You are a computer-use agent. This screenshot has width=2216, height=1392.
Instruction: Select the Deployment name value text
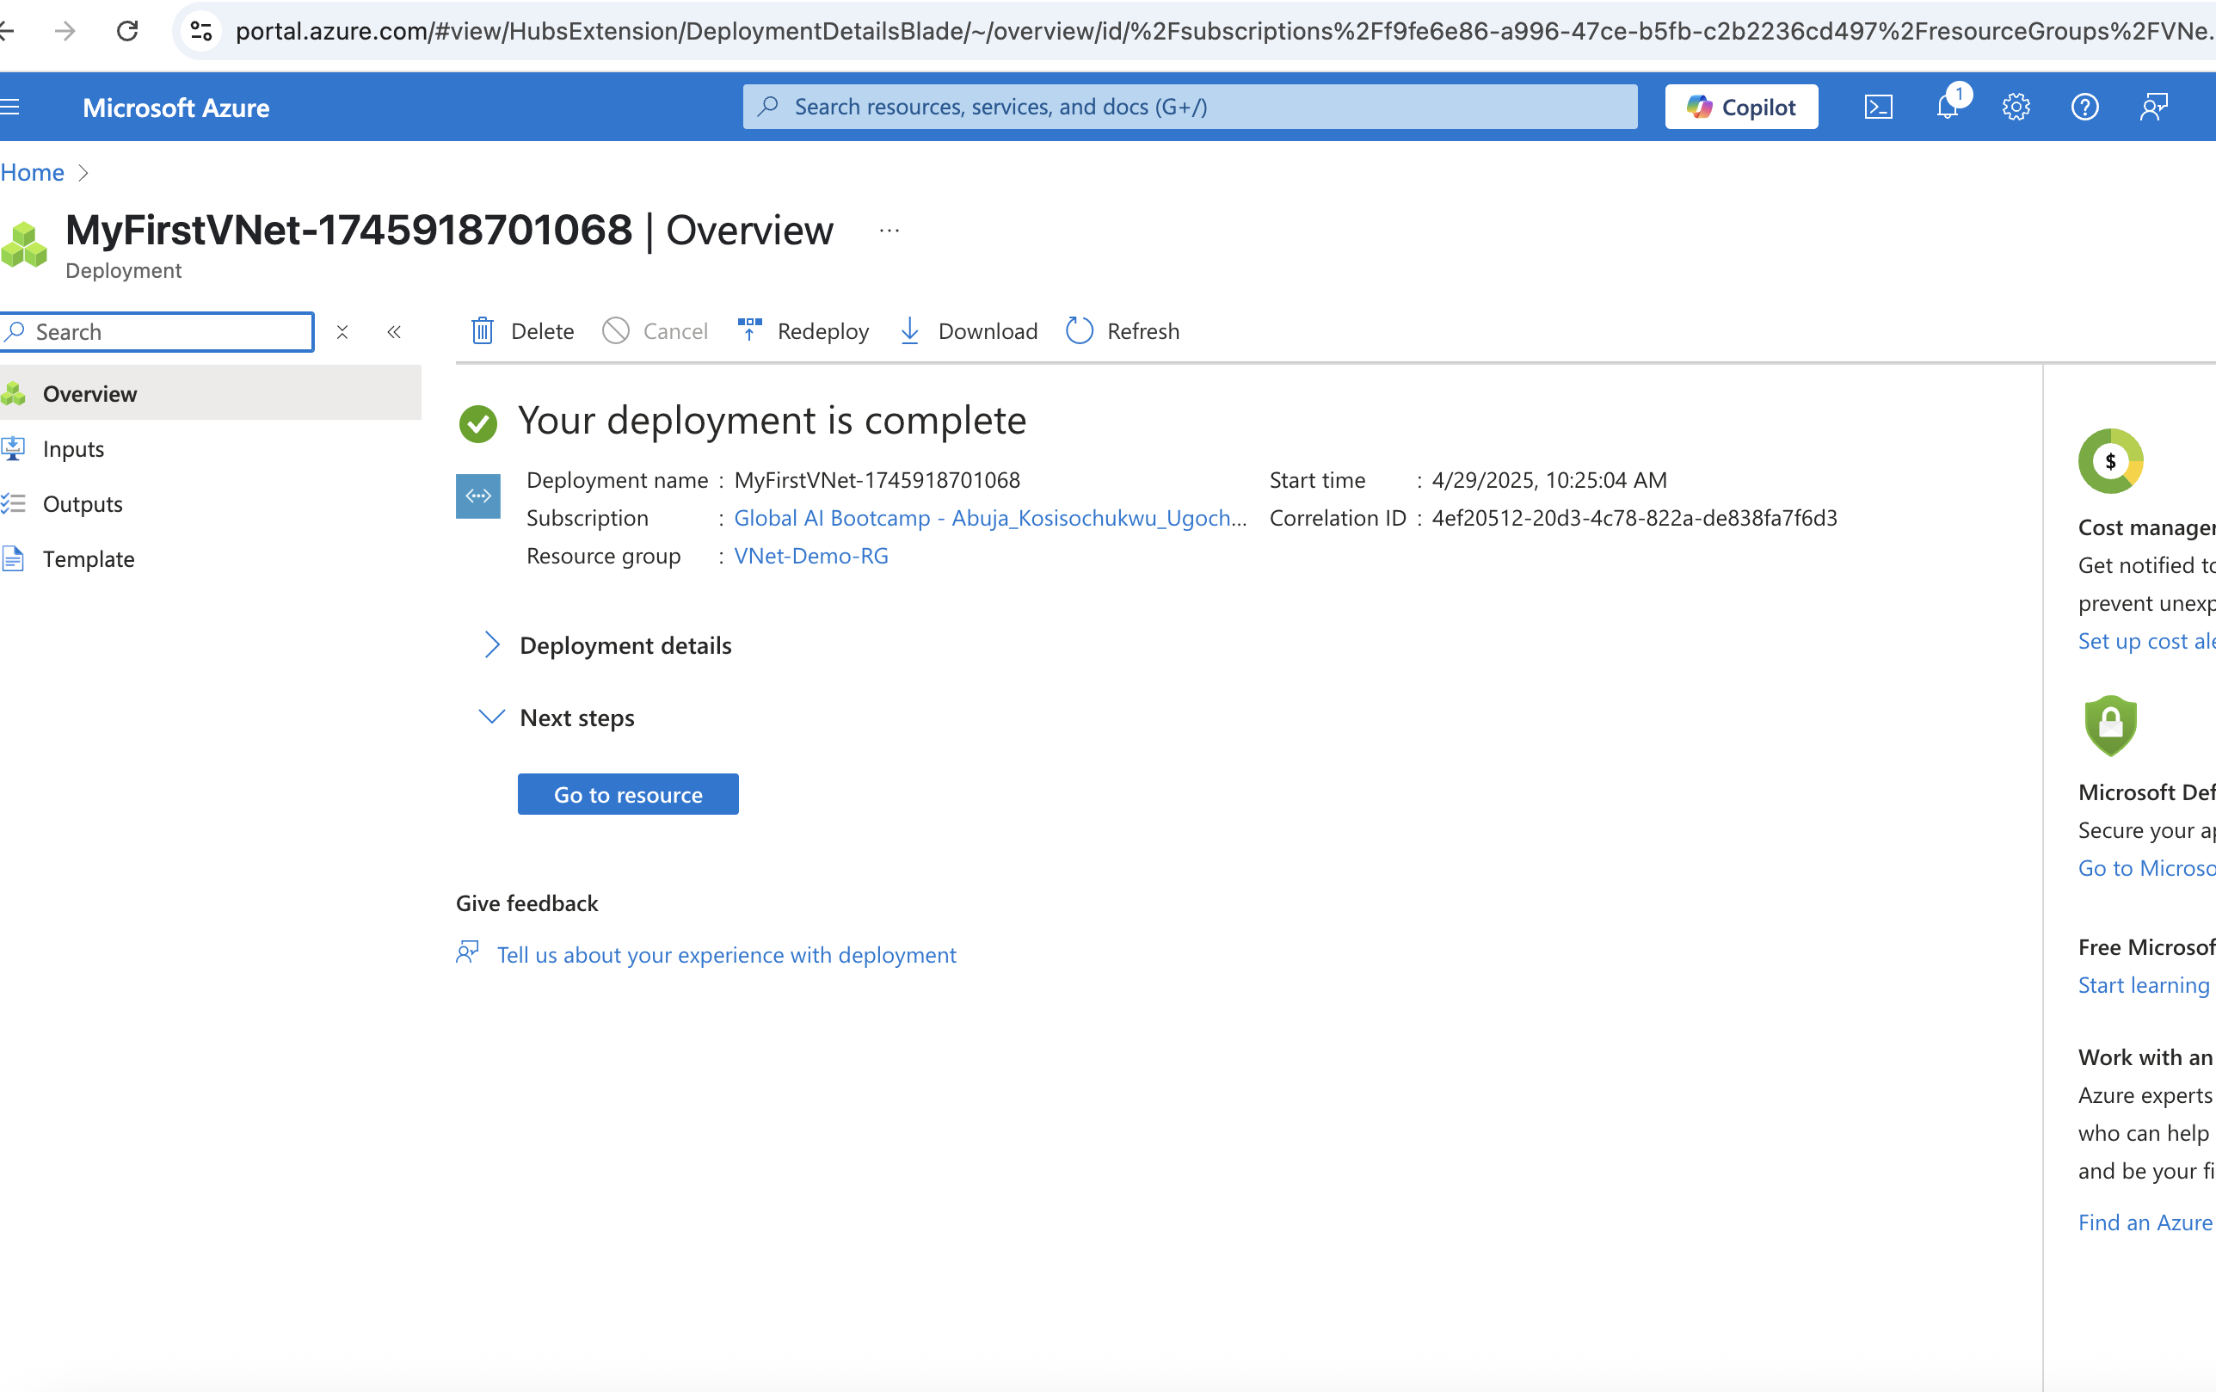coord(877,480)
